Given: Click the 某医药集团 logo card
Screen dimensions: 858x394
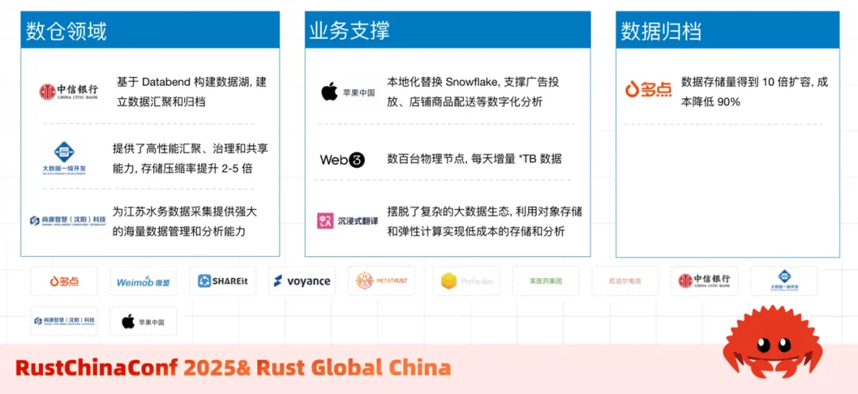Looking at the screenshot, I should tap(546, 281).
